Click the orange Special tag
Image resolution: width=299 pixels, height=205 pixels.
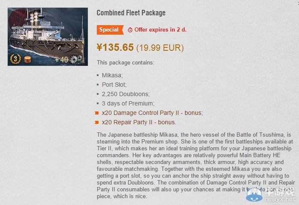(109, 30)
